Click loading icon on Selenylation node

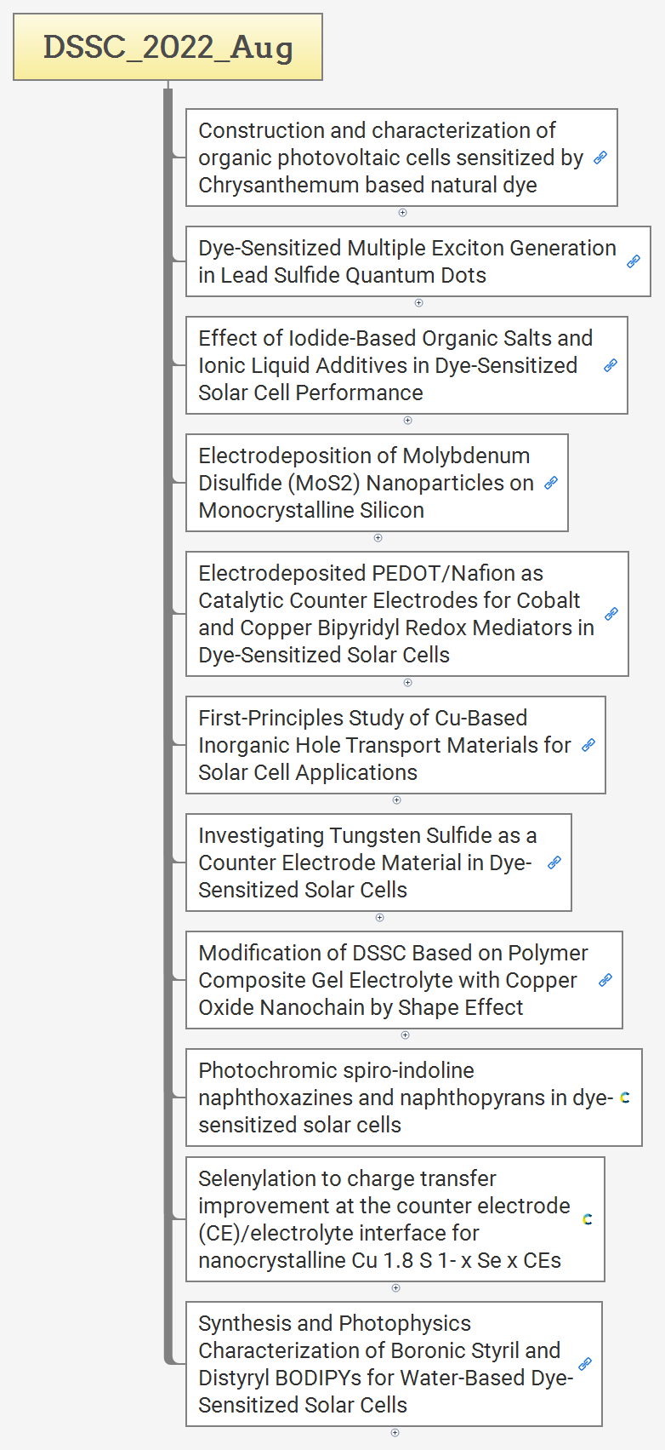point(588,1219)
